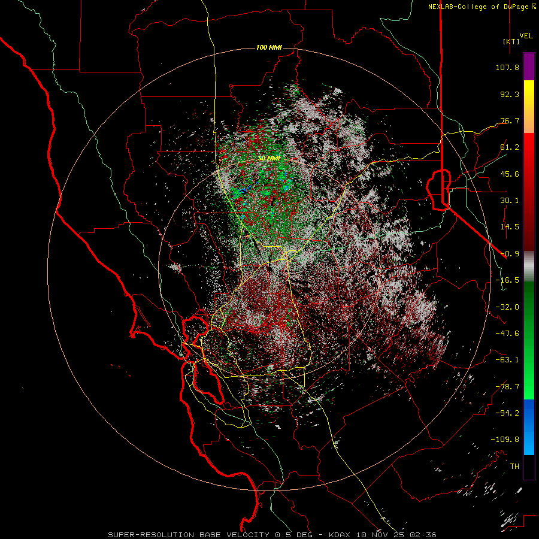
Task: Click the 76.7 velocity scale value
Action: coord(510,120)
